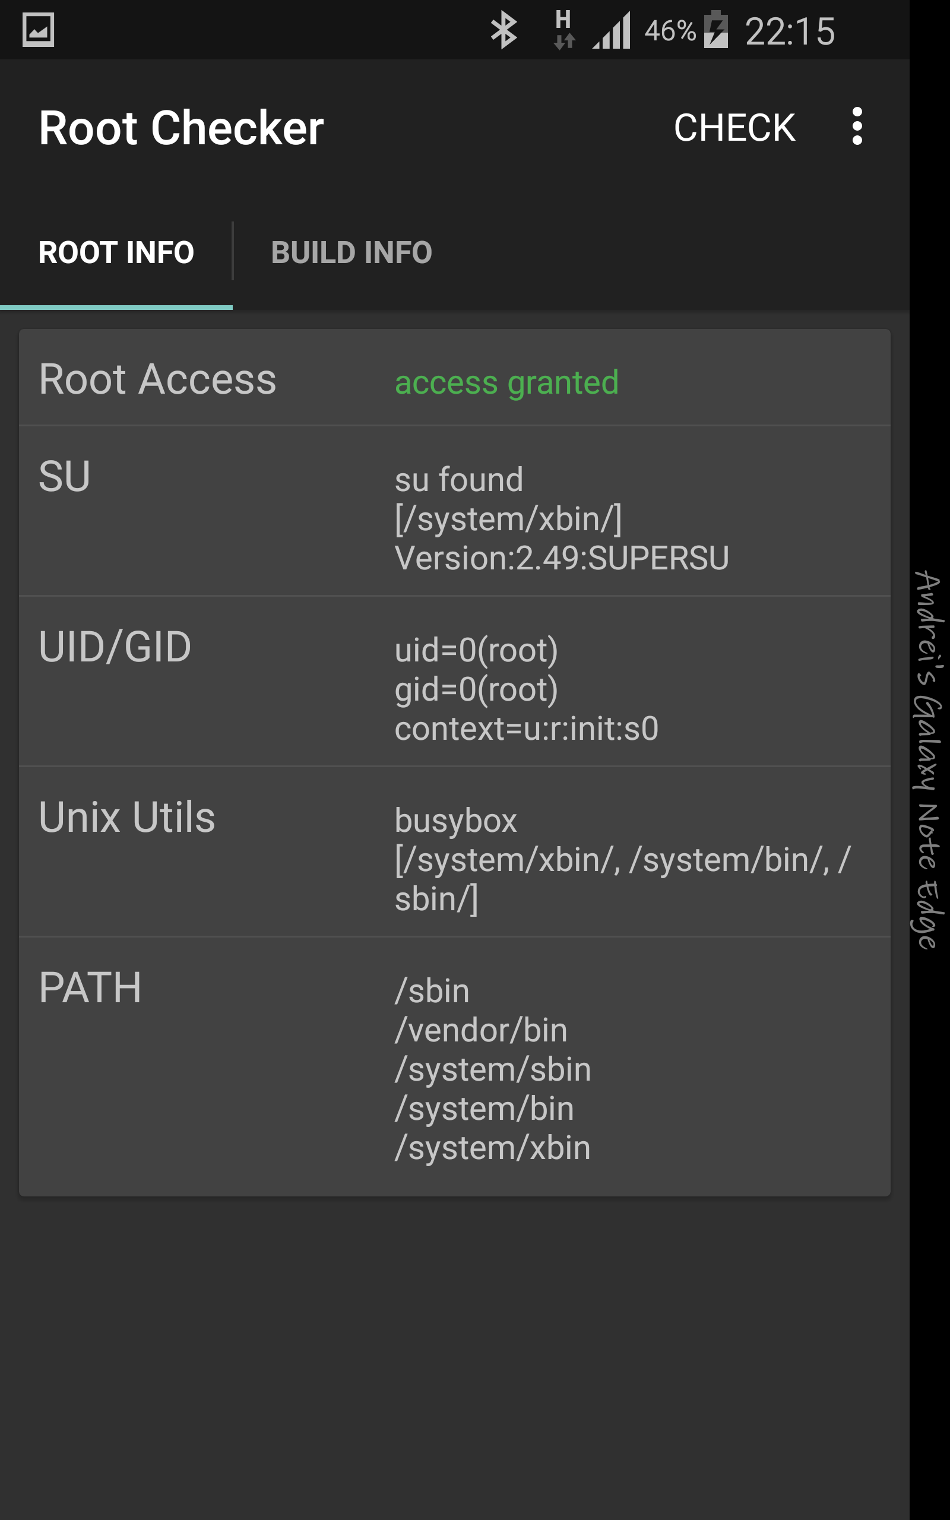Tap the charging battery icon
This screenshot has width=950, height=1520.
tap(715, 30)
